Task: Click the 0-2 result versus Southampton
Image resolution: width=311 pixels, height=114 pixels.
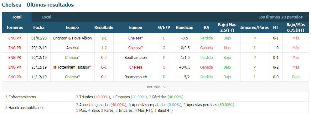Action: [x=104, y=58]
